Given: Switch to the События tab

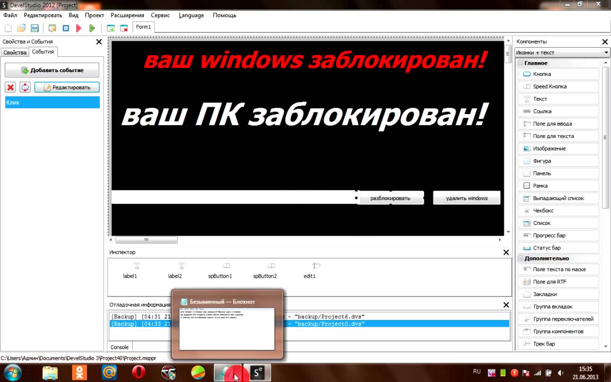Looking at the screenshot, I should point(43,52).
